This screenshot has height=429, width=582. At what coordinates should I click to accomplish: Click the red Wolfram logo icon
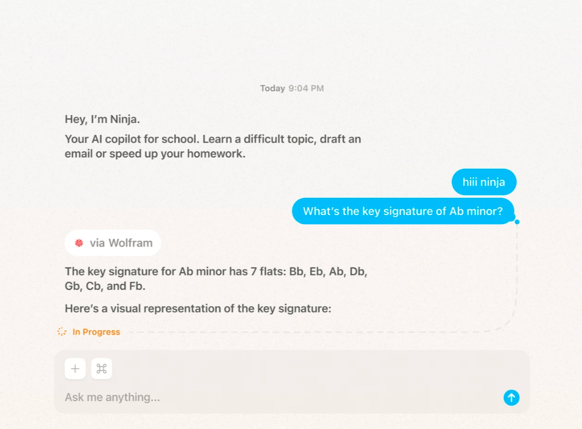[79, 243]
